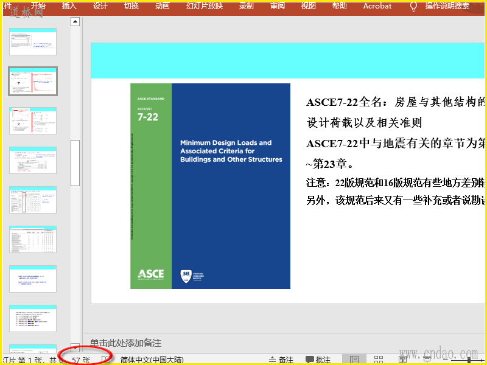Image resolution: width=487 pixels, height=365 pixels.
Task: Switch to Reading view icon
Action: (x=402, y=360)
